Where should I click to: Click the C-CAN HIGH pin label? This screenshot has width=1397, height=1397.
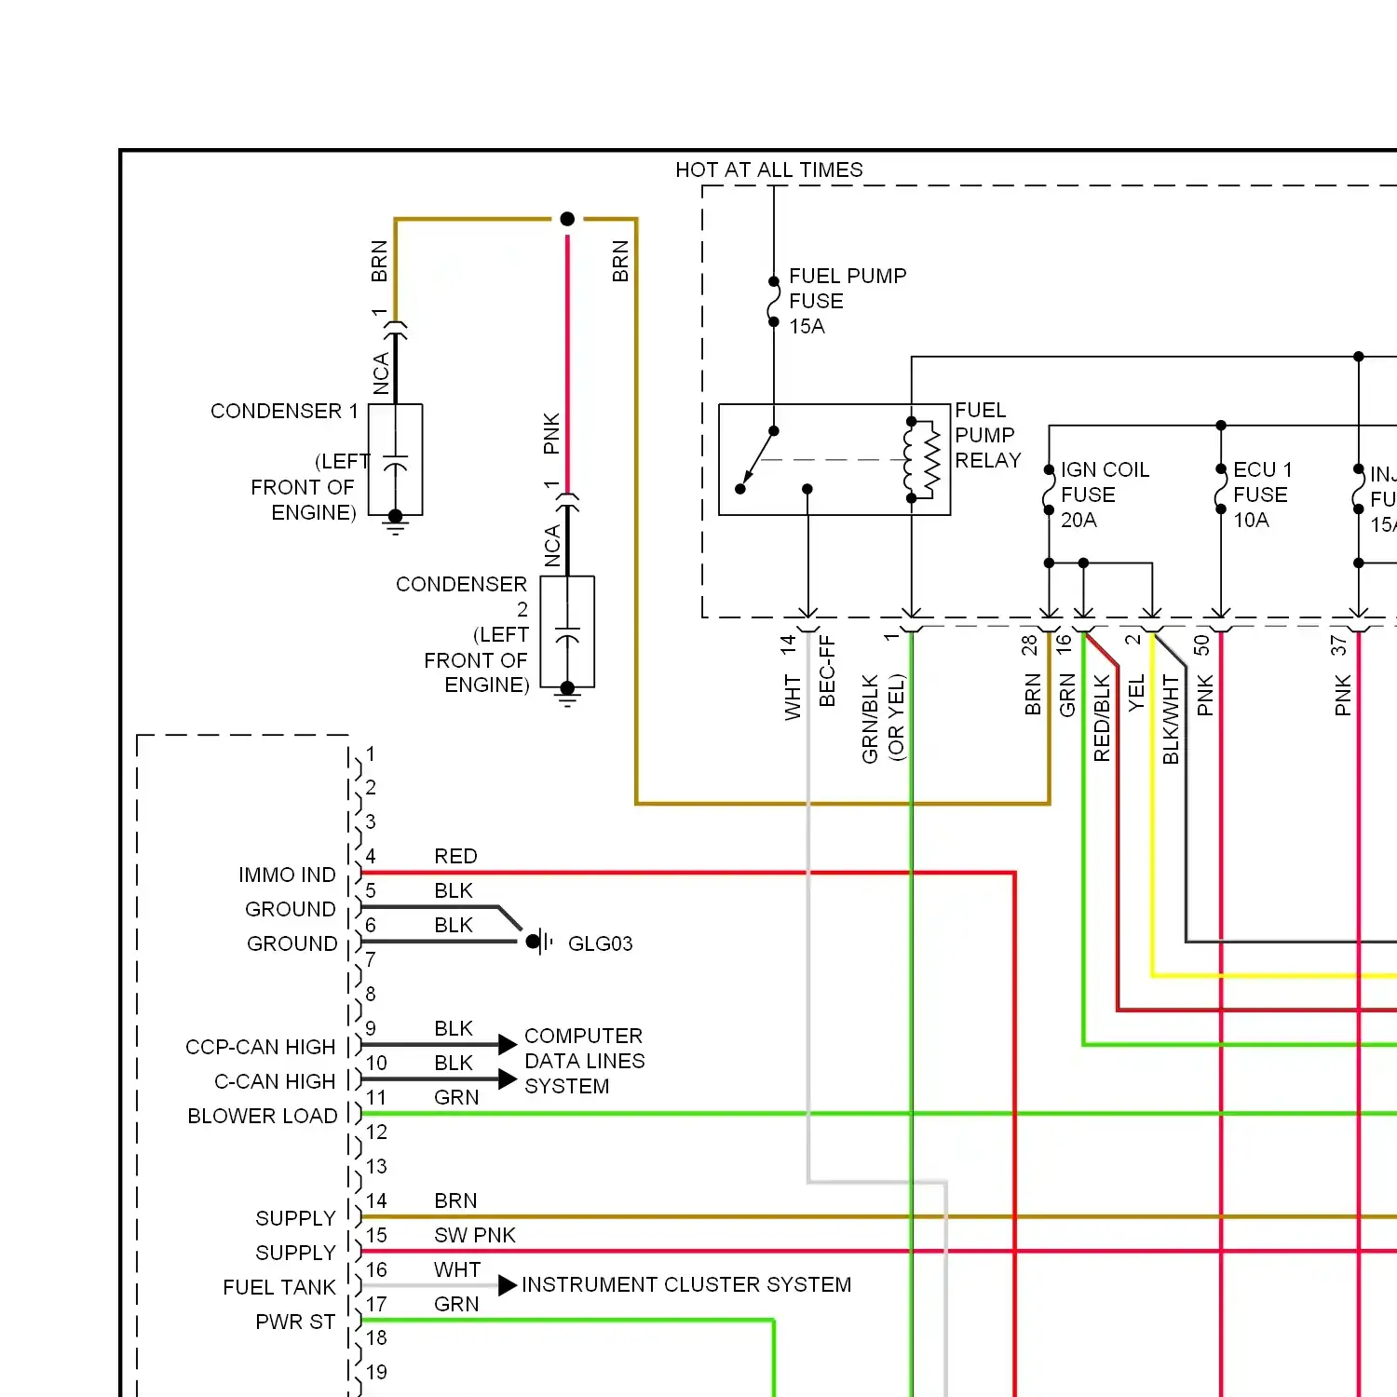[x=275, y=1081]
